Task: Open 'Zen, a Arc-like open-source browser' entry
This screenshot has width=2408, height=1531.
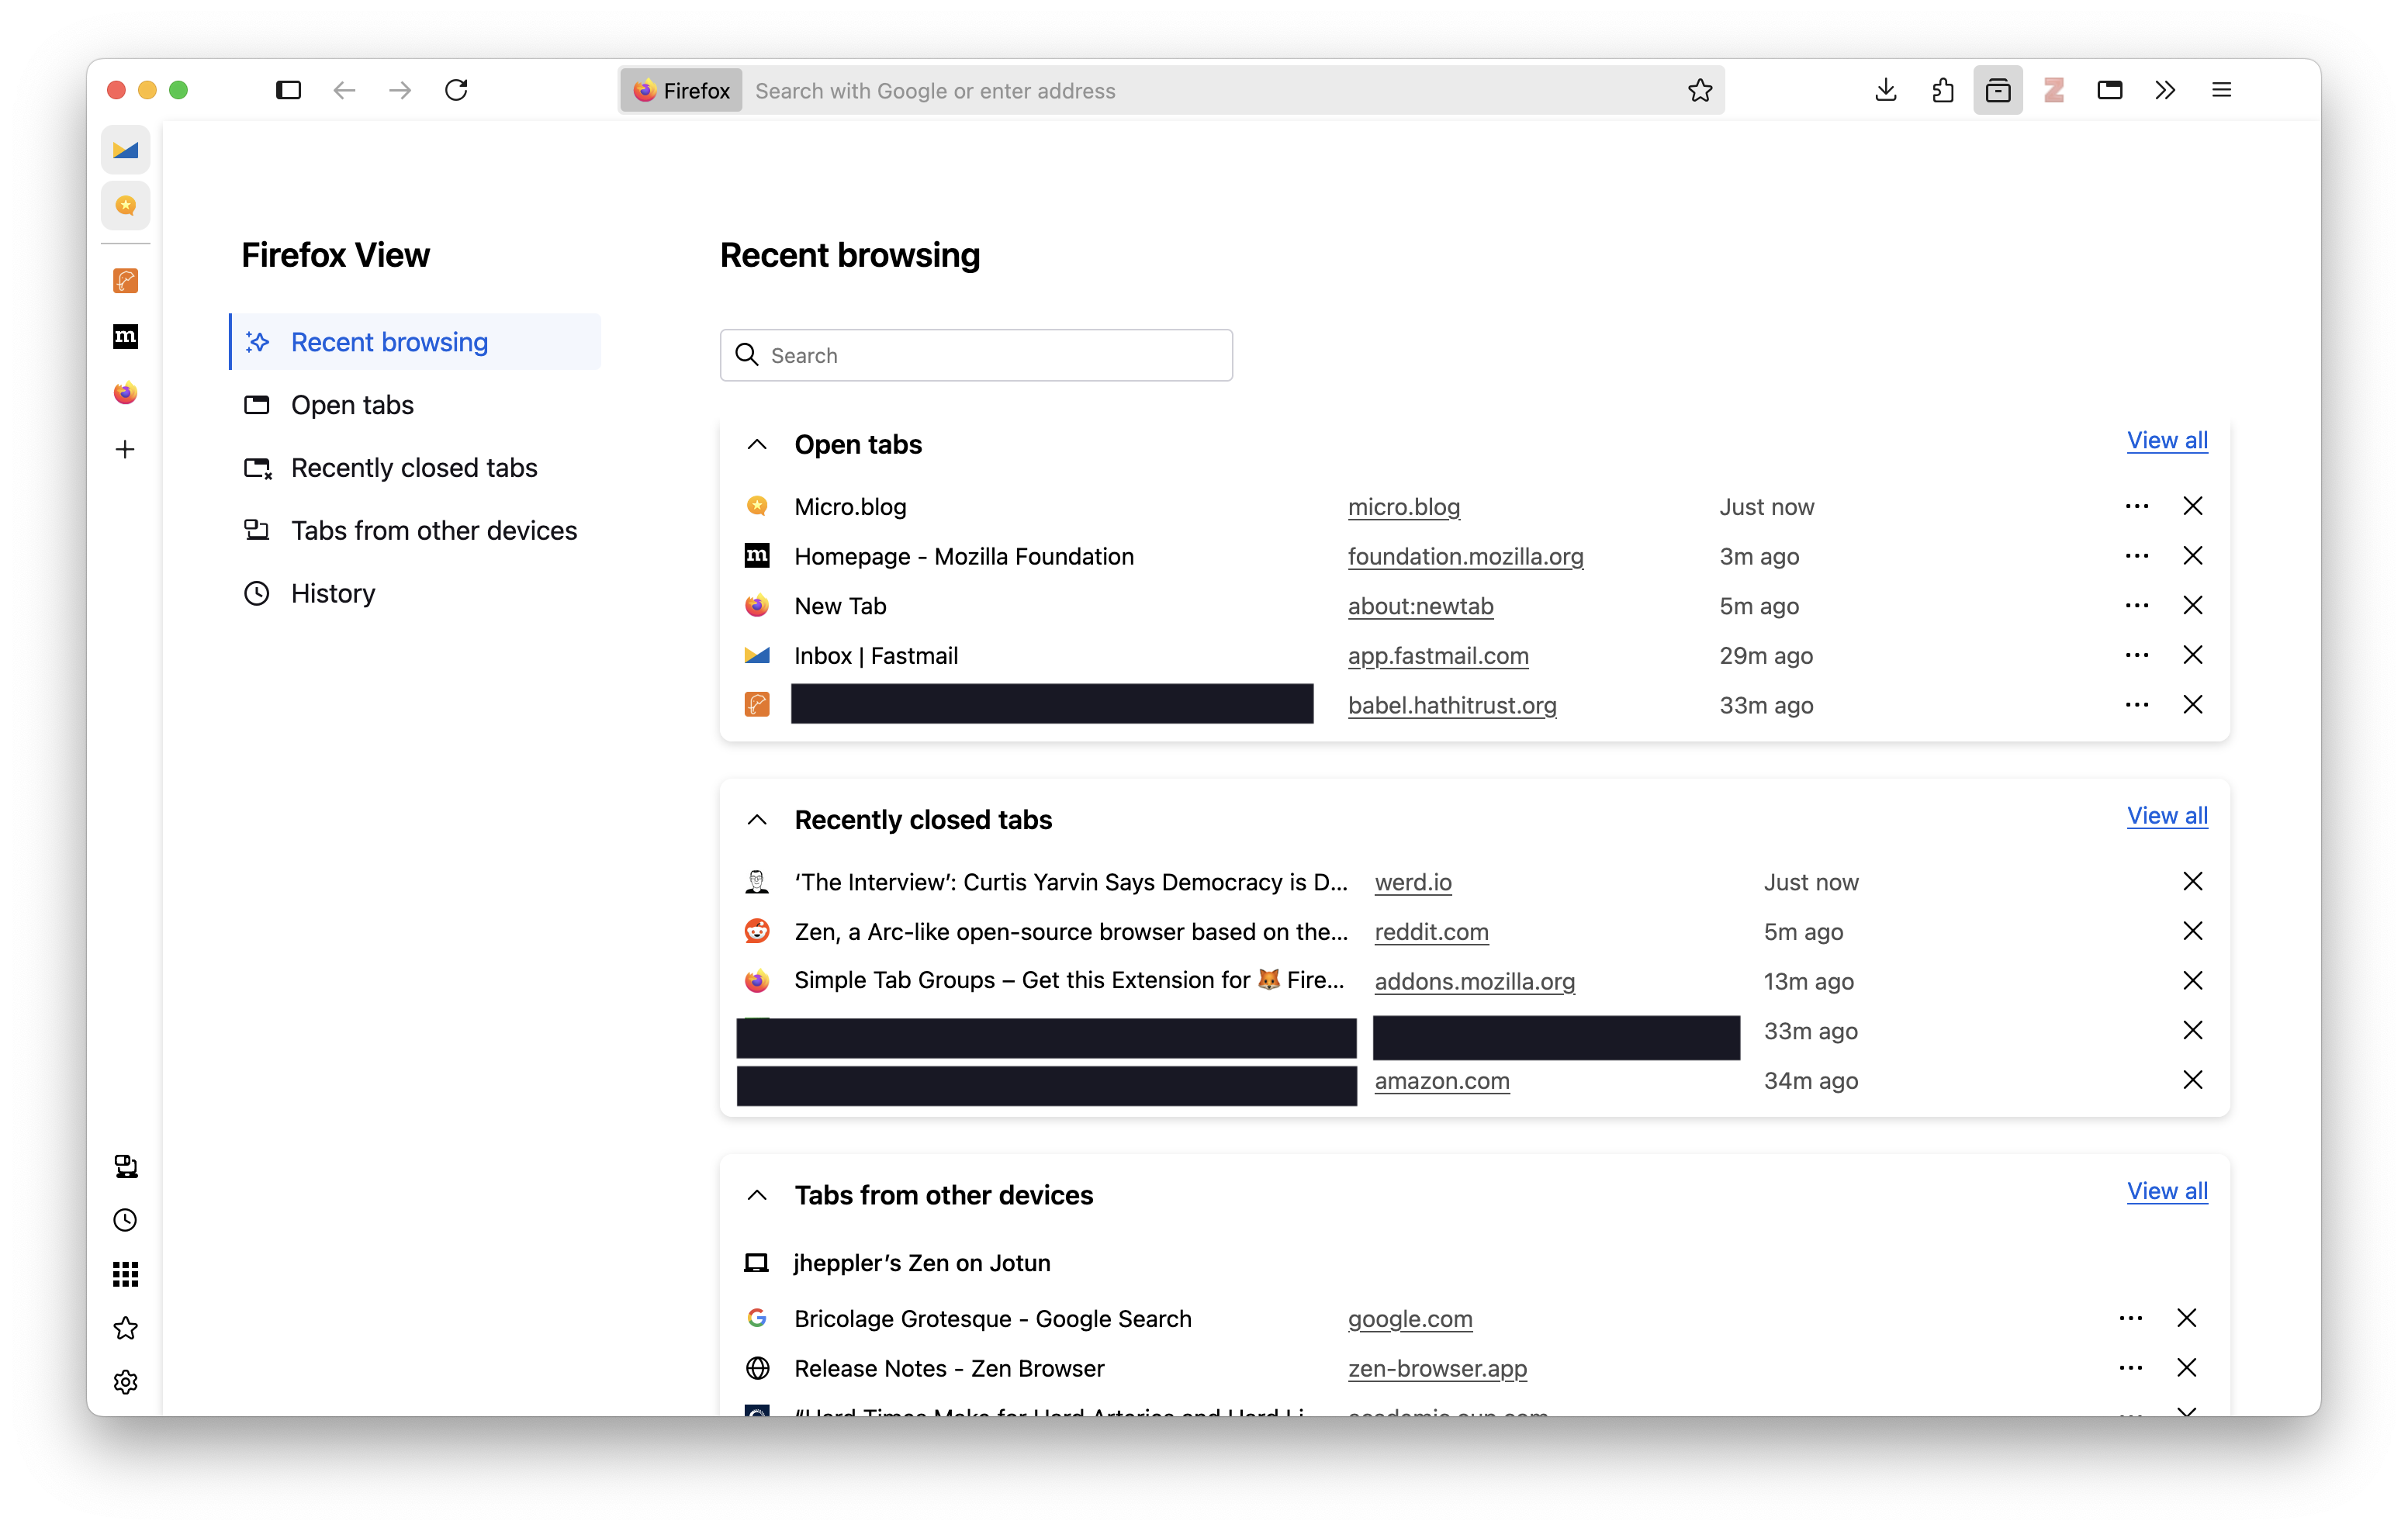Action: pos(1070,932)
